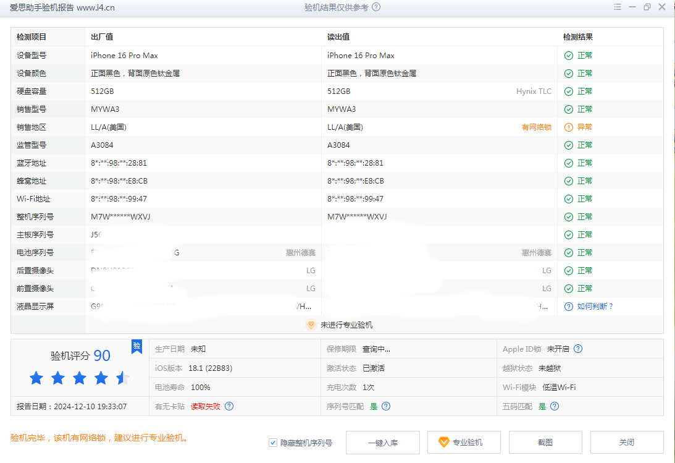
Task: Click MYWA3 in 出厂值 column
Action: [x=105, y=109]
